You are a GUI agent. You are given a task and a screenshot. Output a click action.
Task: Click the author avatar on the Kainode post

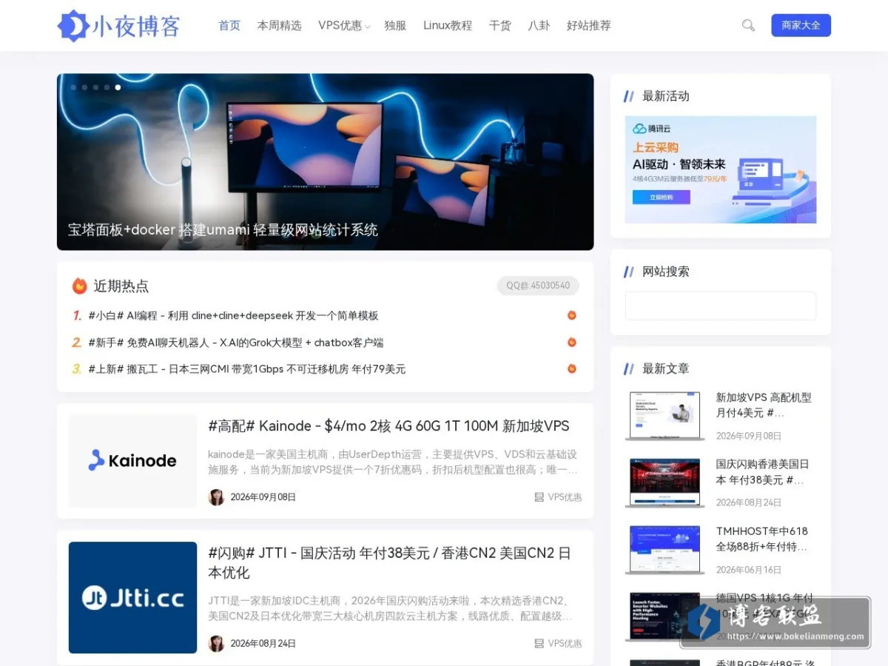[216, 497]
